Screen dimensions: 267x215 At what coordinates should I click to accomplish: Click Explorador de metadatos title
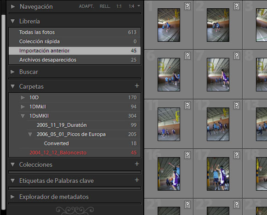(54, 197)
